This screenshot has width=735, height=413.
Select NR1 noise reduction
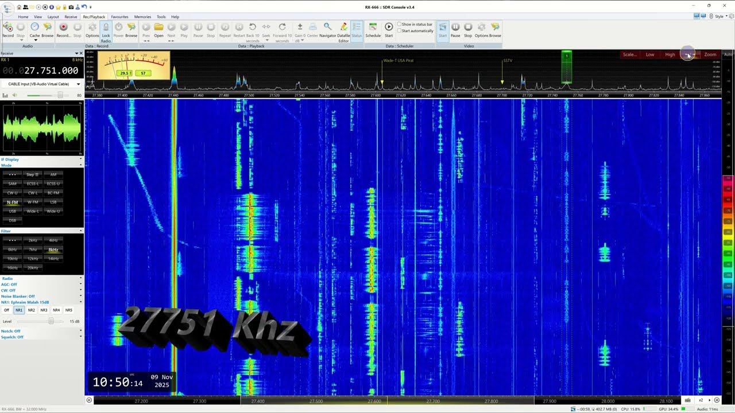click(19, 310)
